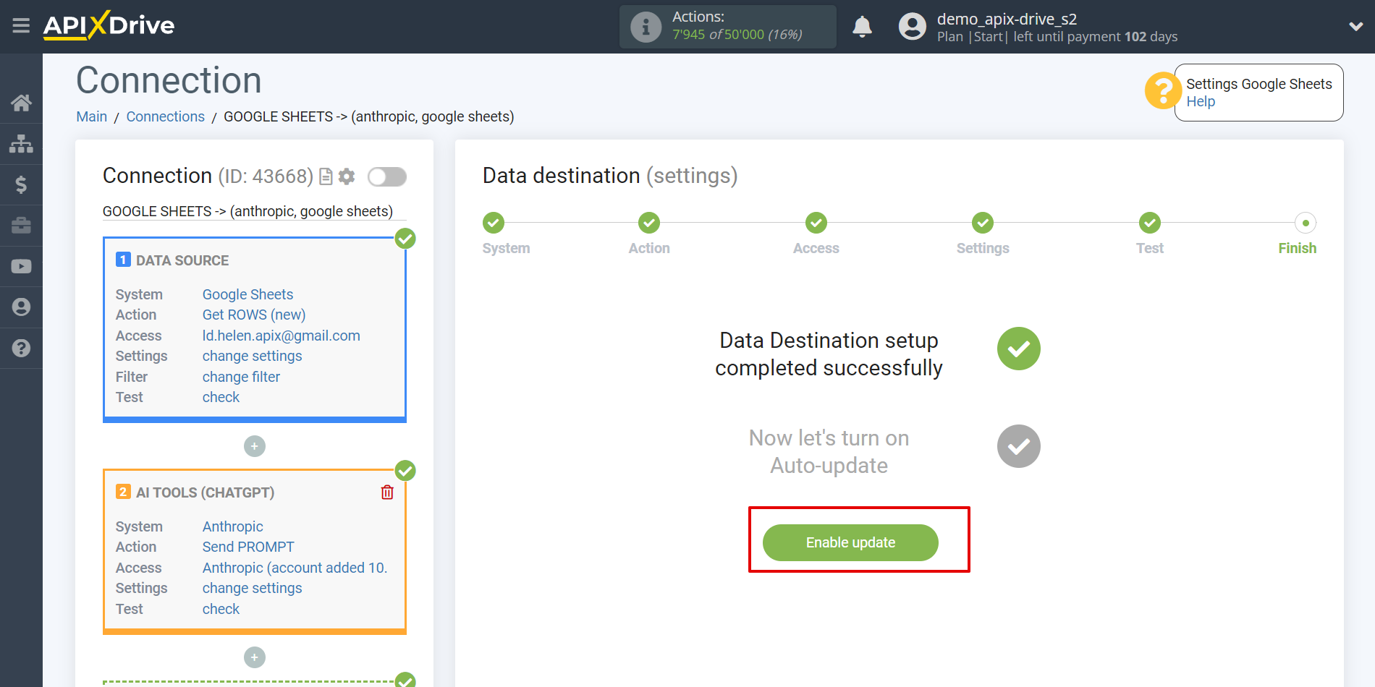The height and width of the screenshot is (687, 1375).
Task: Open the notifications bell
Action: point(862,27)
